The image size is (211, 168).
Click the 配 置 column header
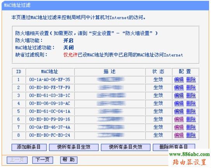[x=185, y=71]
